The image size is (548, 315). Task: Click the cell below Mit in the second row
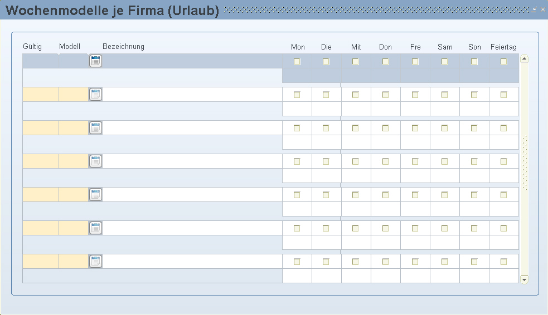pyautogui.click(x=356, y=109)
